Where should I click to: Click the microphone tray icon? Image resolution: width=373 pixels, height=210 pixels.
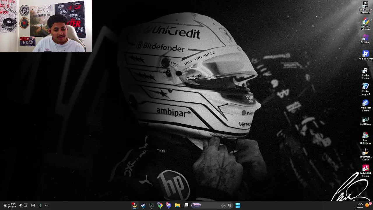[x=40, y=205]
